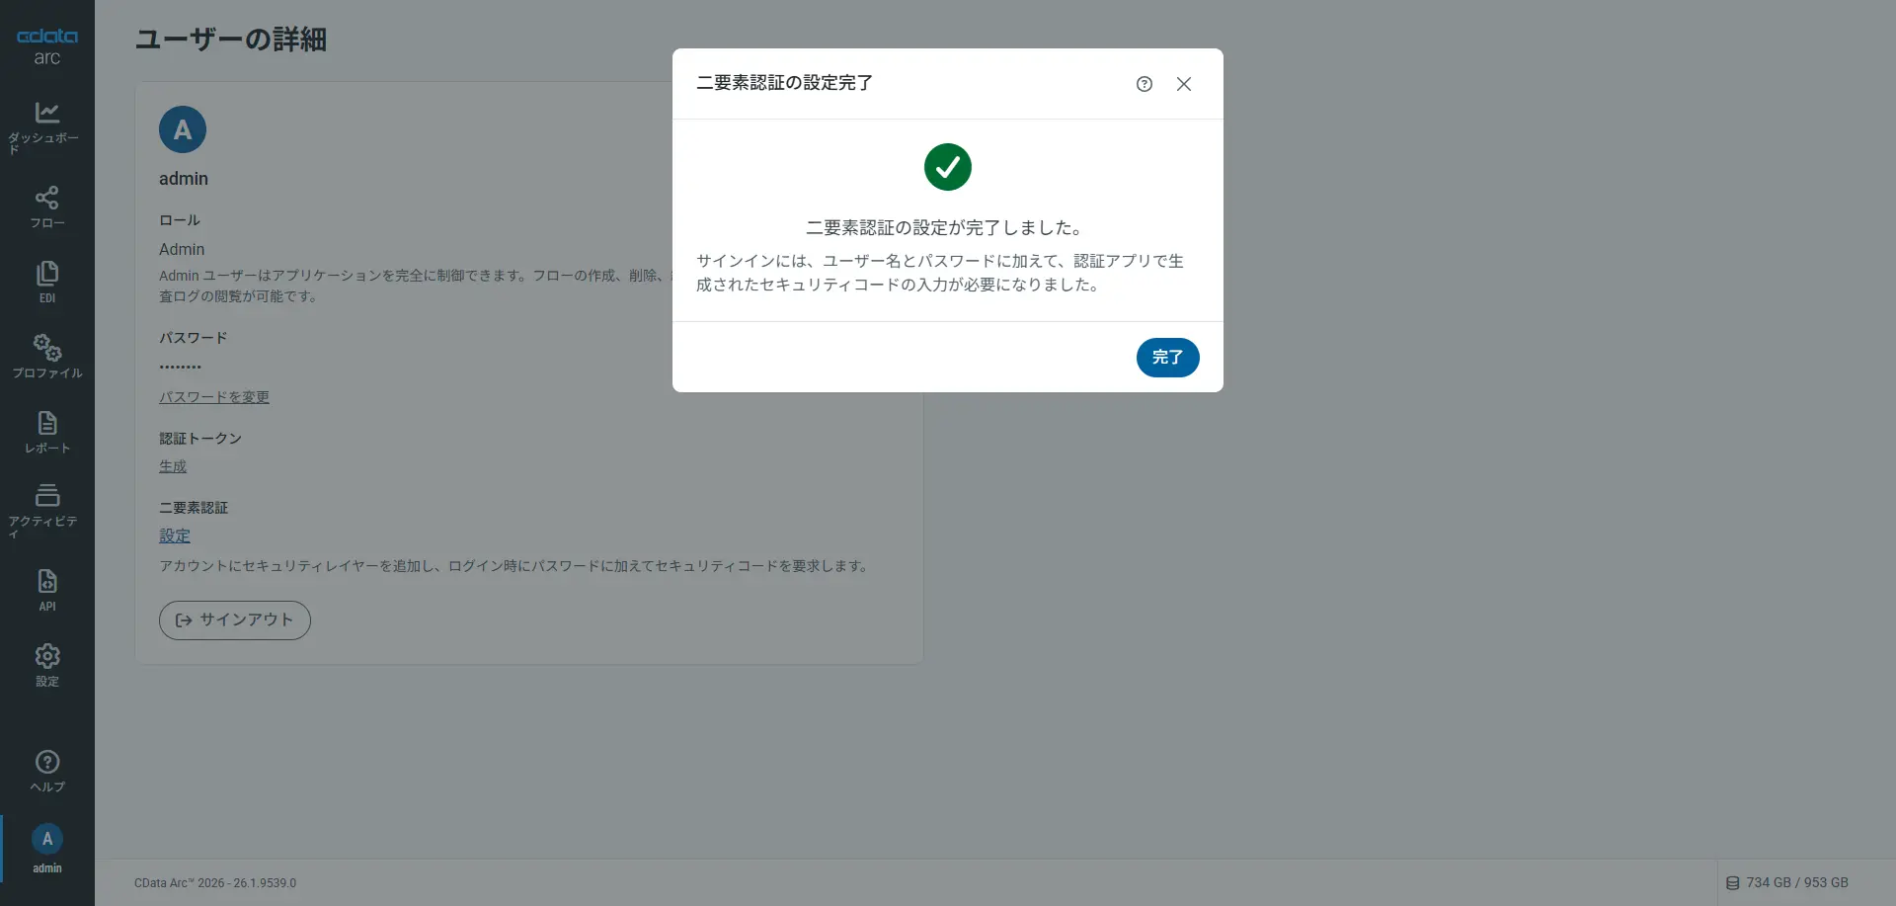Click the サインアウト button

click(x=235, y=620)
